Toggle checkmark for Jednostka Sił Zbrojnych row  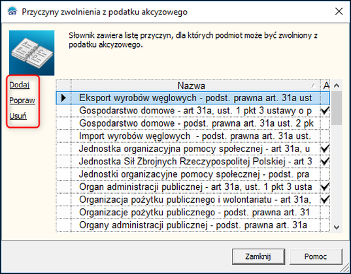[325, 161]
